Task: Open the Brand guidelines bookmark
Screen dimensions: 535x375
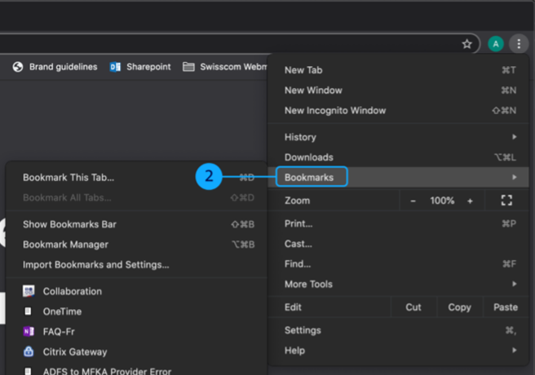Action: (55, 67)
